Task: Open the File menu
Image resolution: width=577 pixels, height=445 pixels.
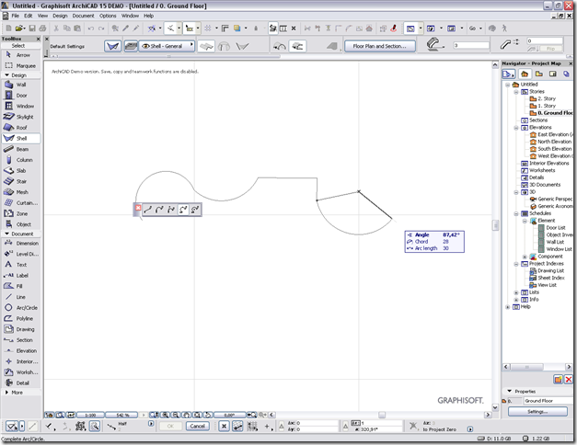Action: click(x=16, y=16)
